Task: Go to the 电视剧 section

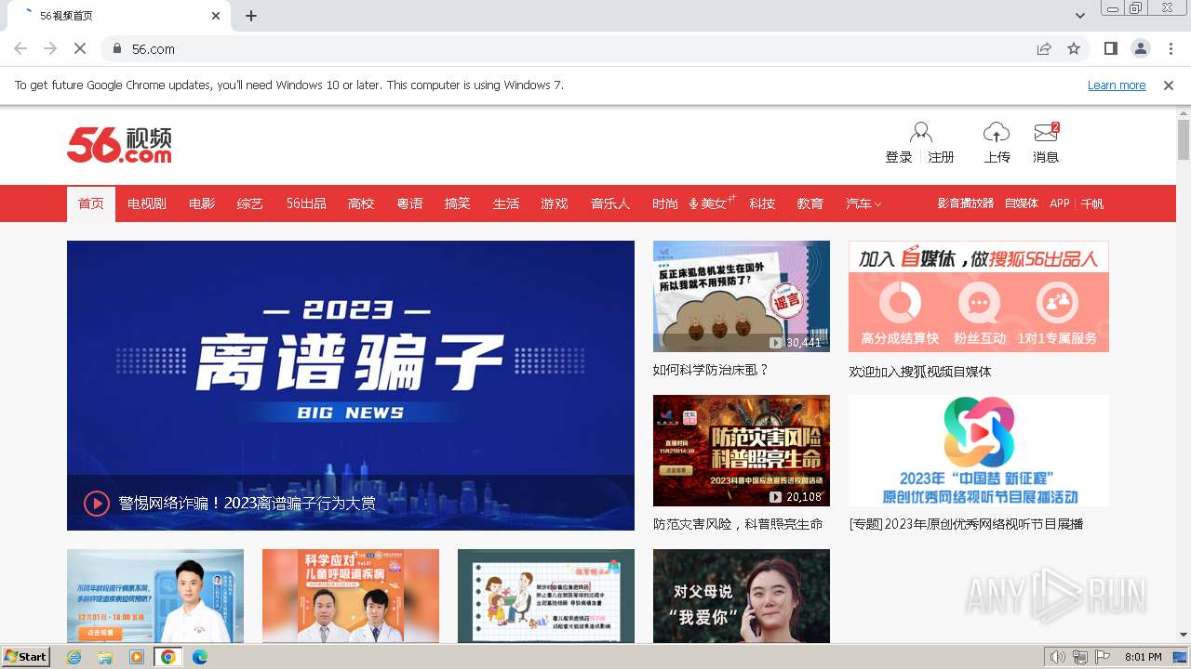Action: 147,203
